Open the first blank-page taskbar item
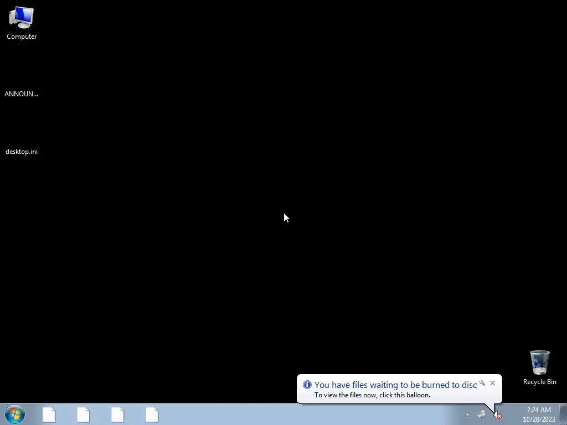 [49, 414]
